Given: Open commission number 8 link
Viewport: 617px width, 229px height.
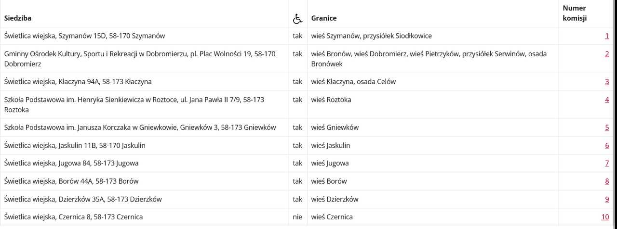Looking at the screenshot, I should (607, 181).
